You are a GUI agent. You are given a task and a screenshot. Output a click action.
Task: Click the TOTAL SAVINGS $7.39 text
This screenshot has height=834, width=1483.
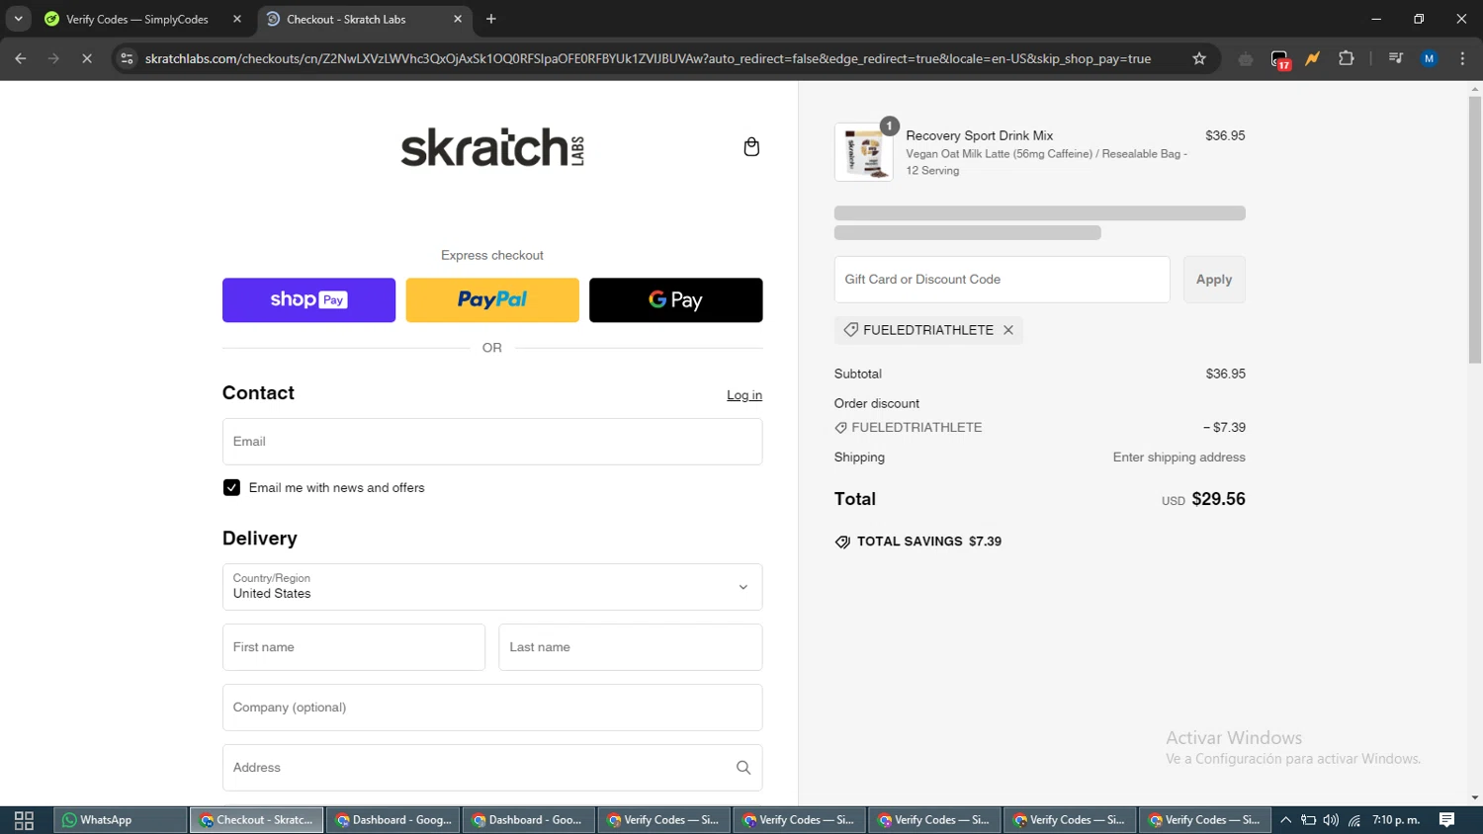point(929,542)
